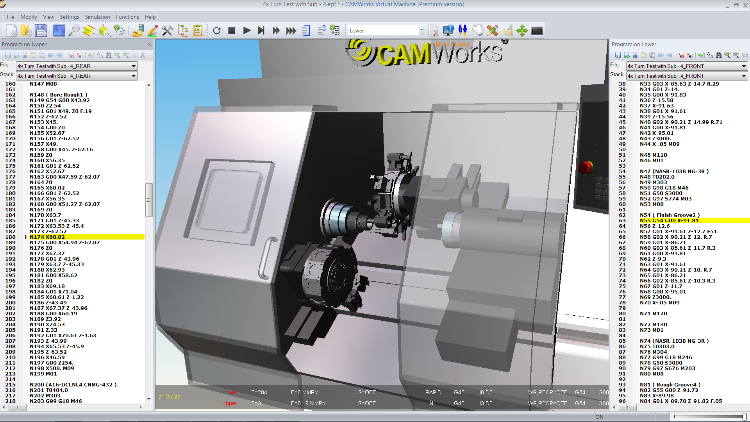Click the rotate view with green check icon
This screenshot has width=750, height=422.
tap(120, 30)
